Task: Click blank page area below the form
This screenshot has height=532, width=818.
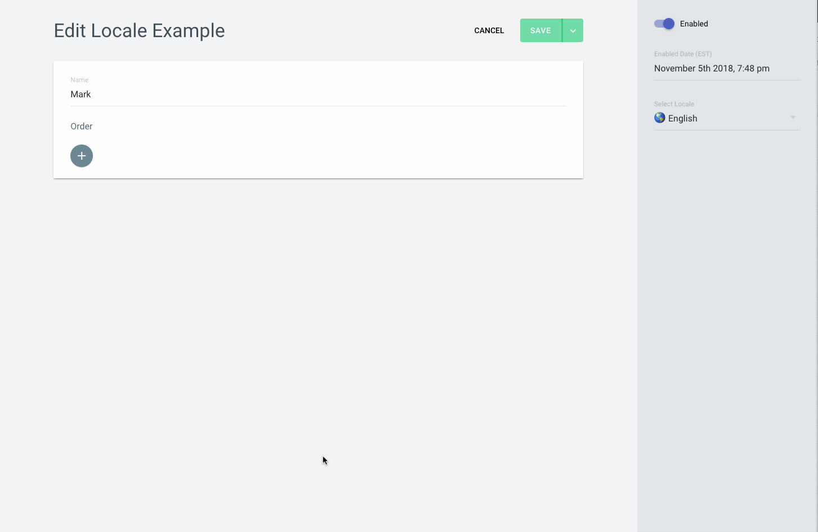Action: coord(315,337)
